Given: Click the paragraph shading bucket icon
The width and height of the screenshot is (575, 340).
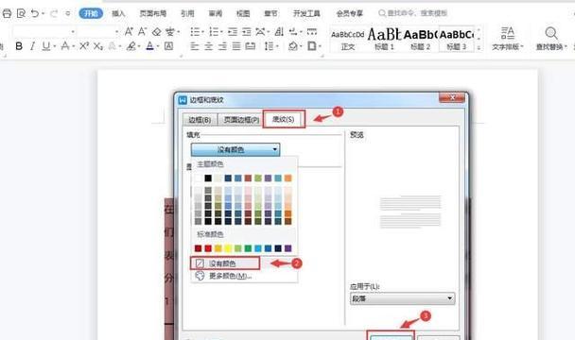Looking at the screenshot, I should [x=293, y=46].
